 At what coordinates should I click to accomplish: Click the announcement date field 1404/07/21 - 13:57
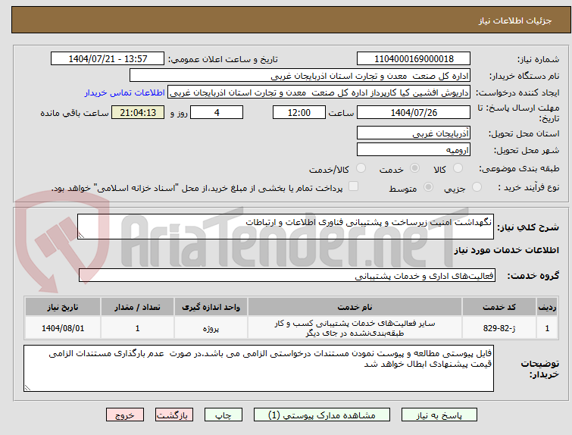click(x=108, y=59)
